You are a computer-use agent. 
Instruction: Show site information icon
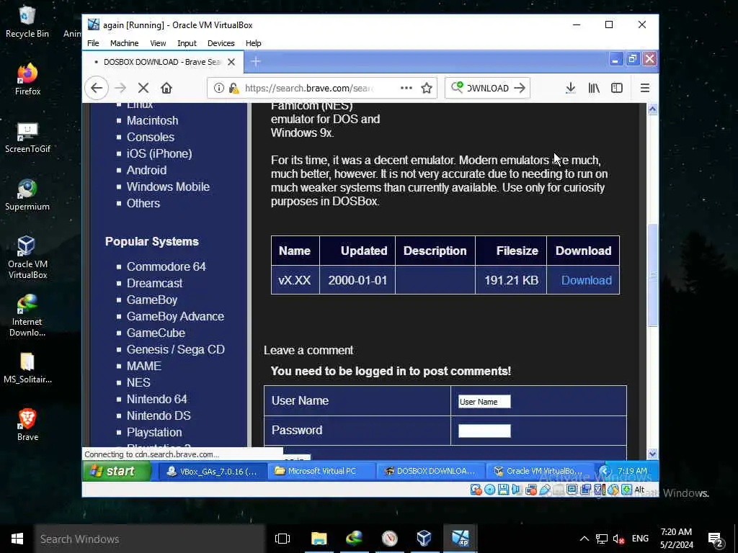[x=219, y=88]
